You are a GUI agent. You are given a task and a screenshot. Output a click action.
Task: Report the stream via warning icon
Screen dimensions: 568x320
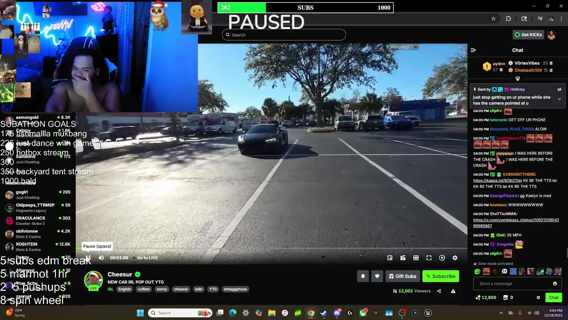453,291
